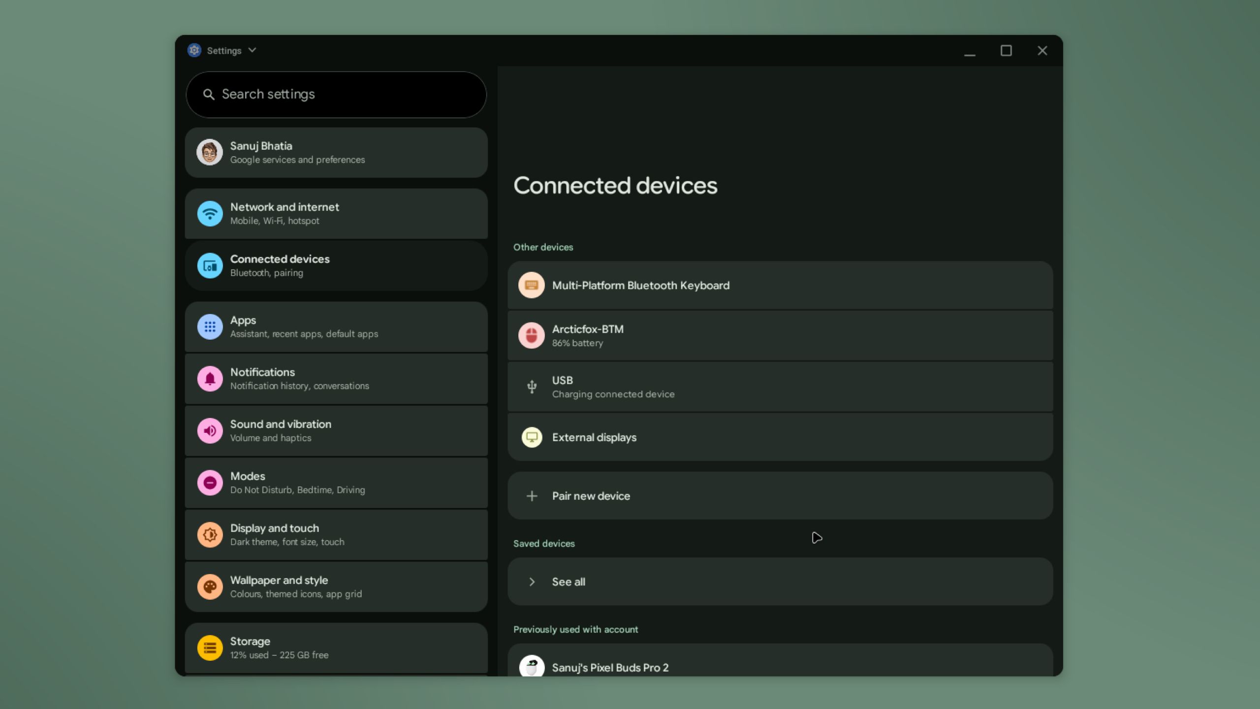This screenshot has width=1260, height=709.
Task: Open External displays settings
Action: tap(780, 437)
